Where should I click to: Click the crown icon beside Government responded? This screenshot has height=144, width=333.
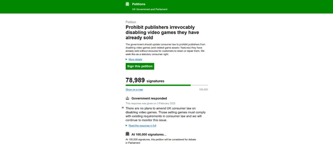click(128, 98)
